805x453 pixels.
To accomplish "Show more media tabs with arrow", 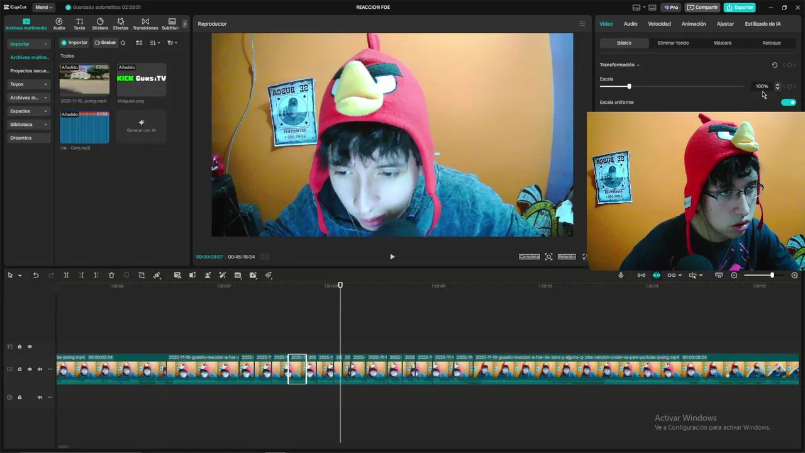I will 185,24.
